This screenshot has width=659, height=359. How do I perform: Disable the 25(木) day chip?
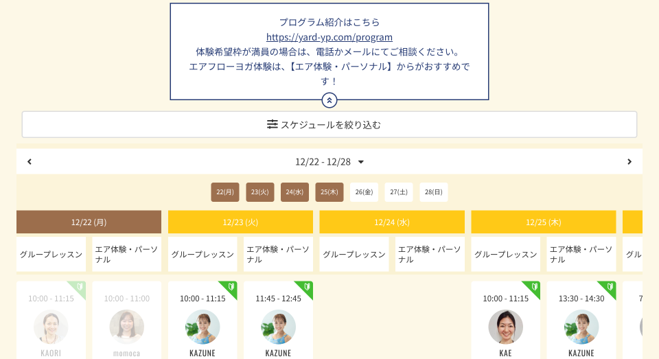329,192
